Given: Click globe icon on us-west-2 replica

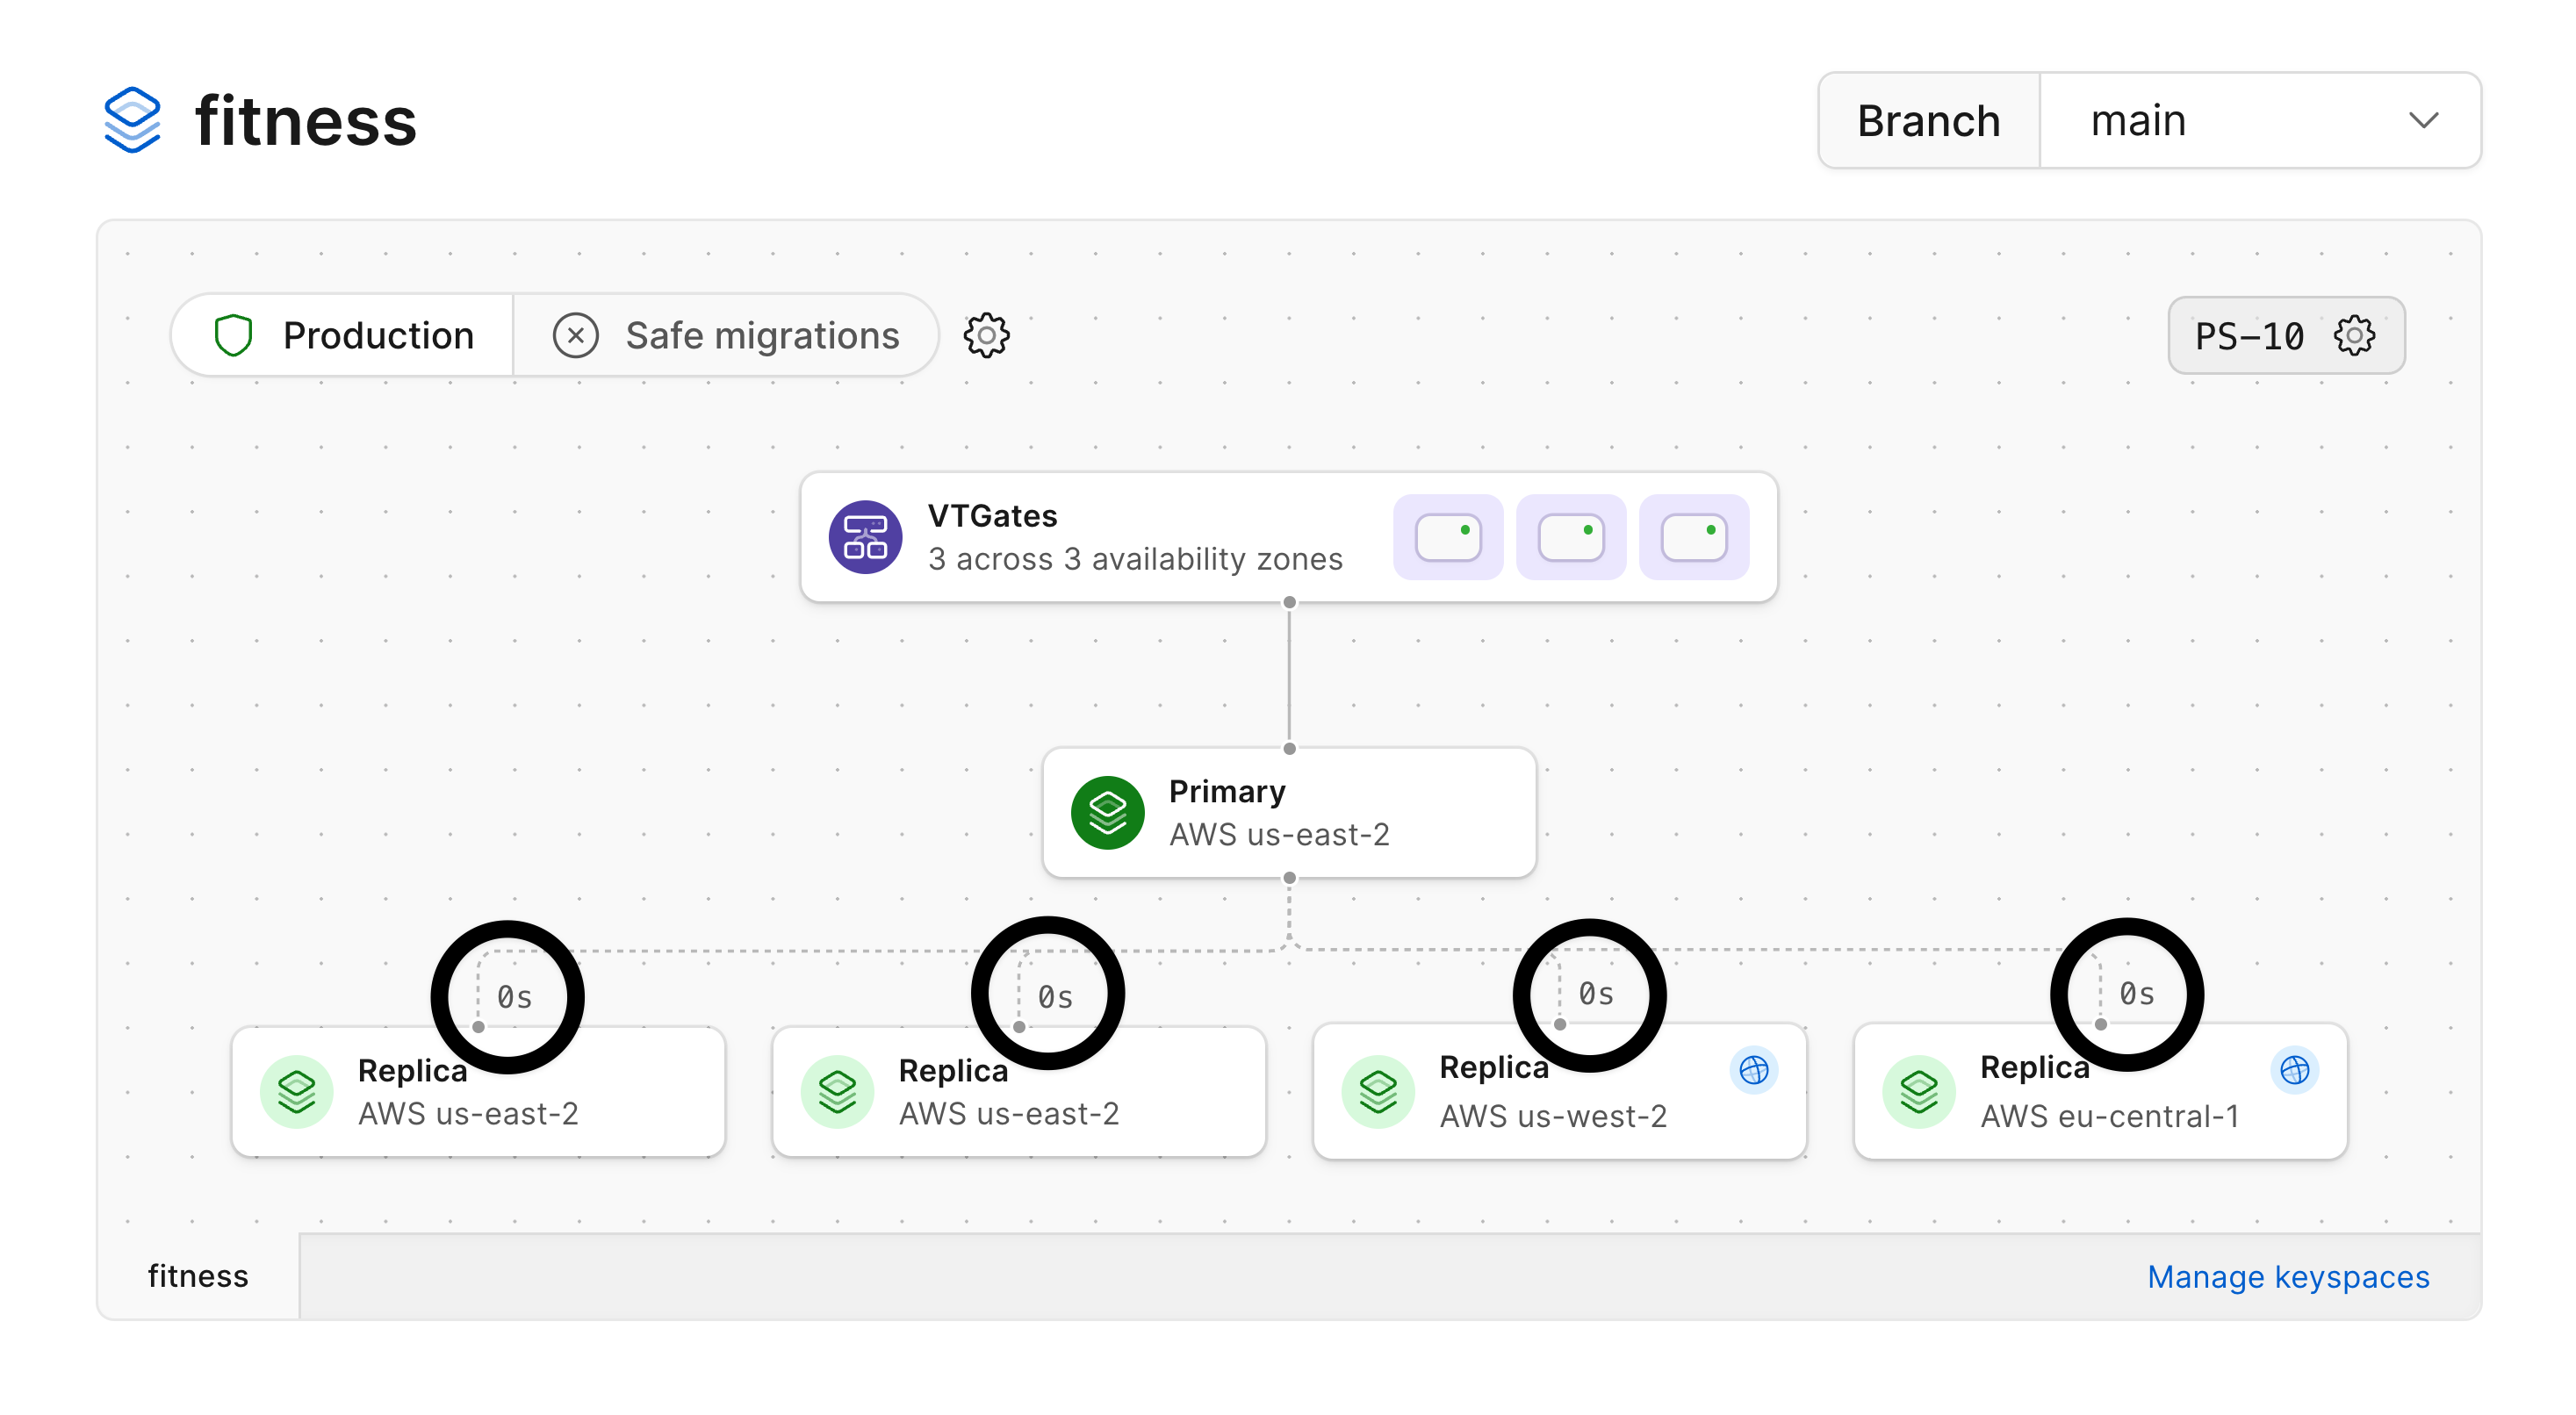Looking at the screenshot, I should 1753,1071.
